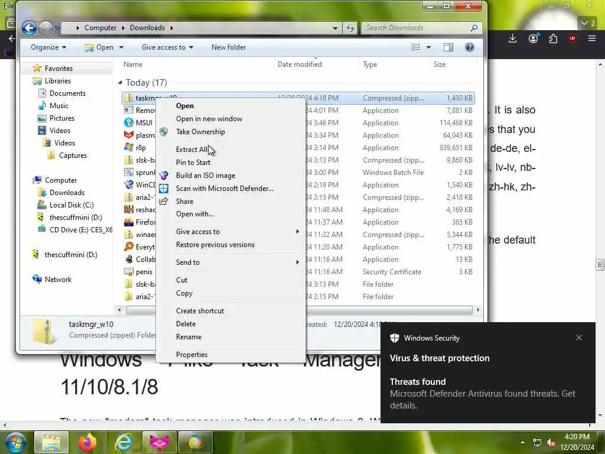Toggle the preview pane icon
605x454 pixels.
(x=448, y=47)
